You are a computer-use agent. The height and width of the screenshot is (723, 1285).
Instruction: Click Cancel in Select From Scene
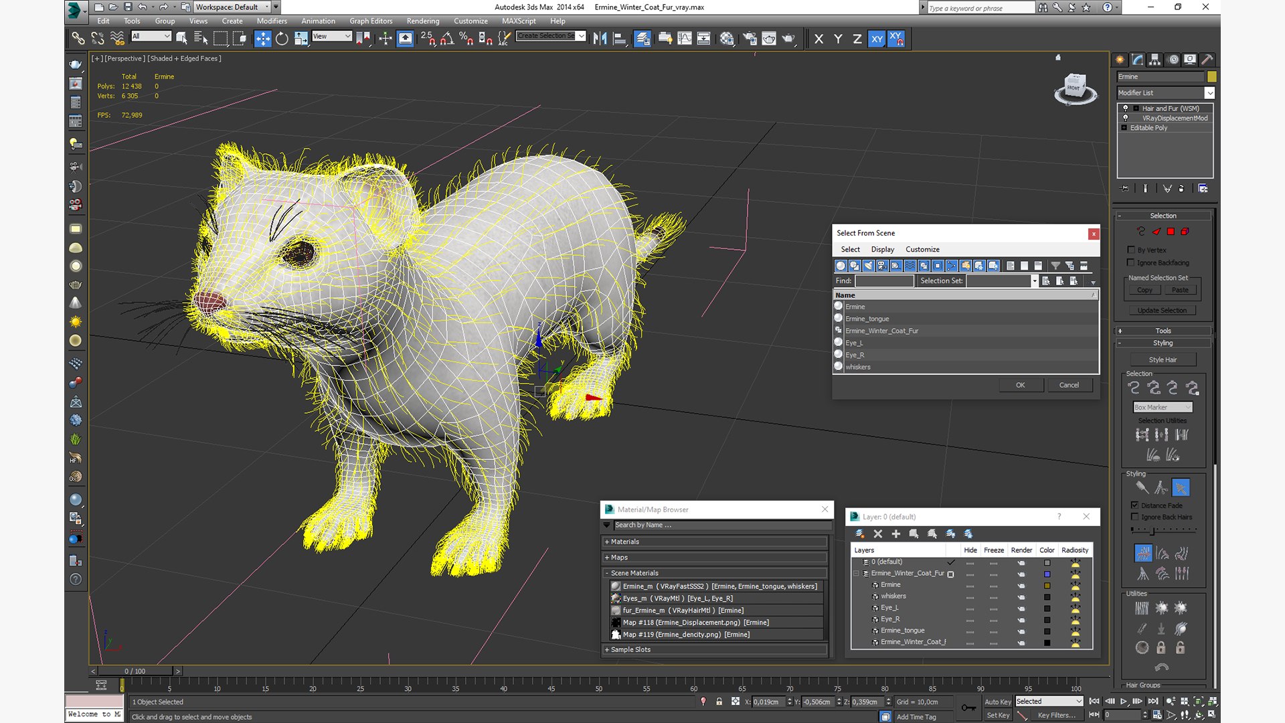1068,385
